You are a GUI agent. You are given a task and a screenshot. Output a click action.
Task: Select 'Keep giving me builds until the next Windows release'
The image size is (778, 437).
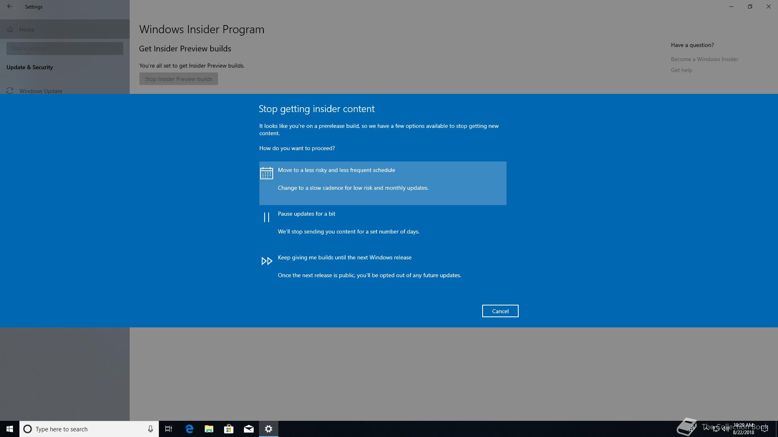tap(383, 271)
